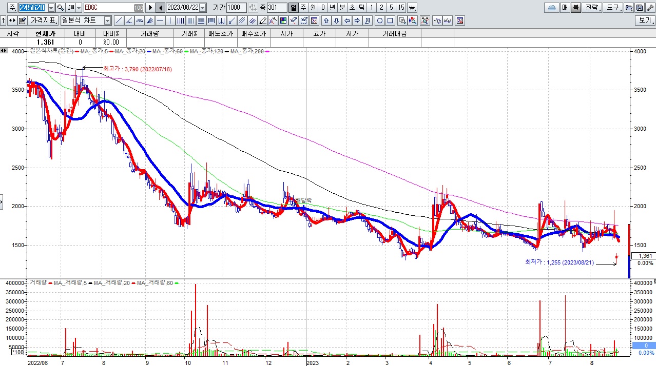Toggle the daily 일 period button
The width and height of the screenshot is (656, 366).
click(293, 8)
